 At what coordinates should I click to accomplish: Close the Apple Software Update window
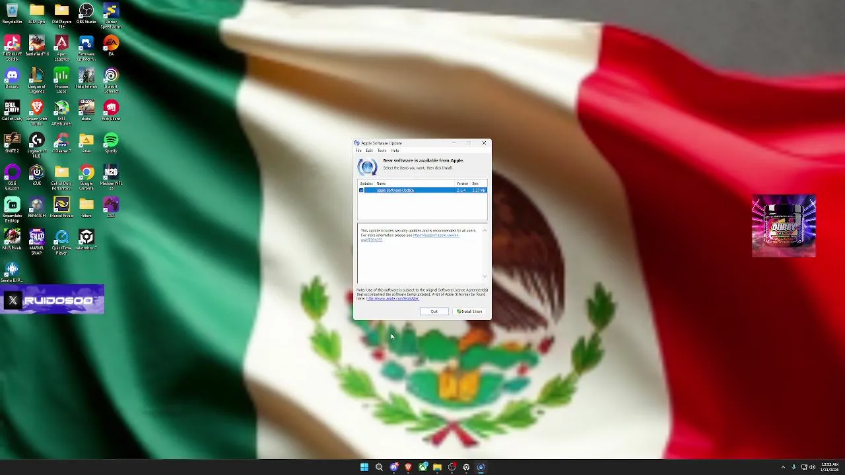[x=484, y=142]
